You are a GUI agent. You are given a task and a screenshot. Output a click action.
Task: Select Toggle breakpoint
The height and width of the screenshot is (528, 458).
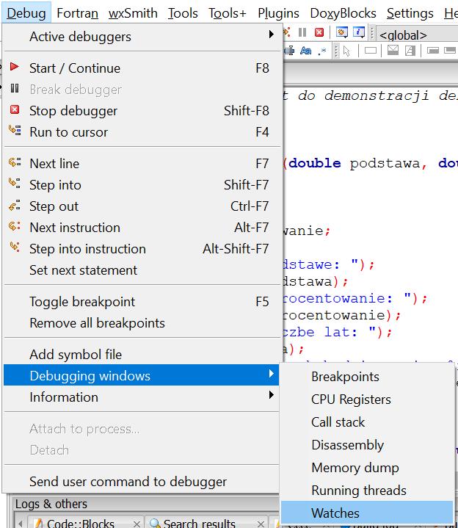[142, 301]
